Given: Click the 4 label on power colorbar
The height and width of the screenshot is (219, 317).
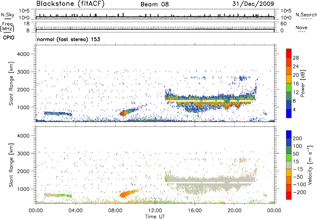Looking at the screenshot, I should pyautogui.click(x=294, y=109).
